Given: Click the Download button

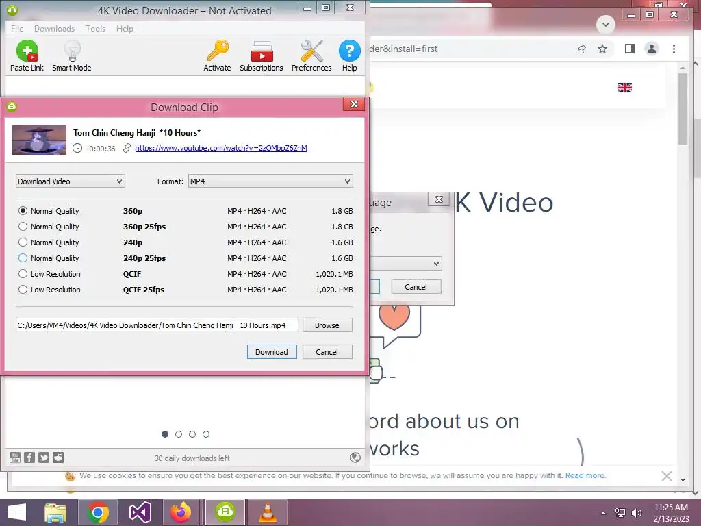Looking at the screenshot, I should tap(272, 352).
